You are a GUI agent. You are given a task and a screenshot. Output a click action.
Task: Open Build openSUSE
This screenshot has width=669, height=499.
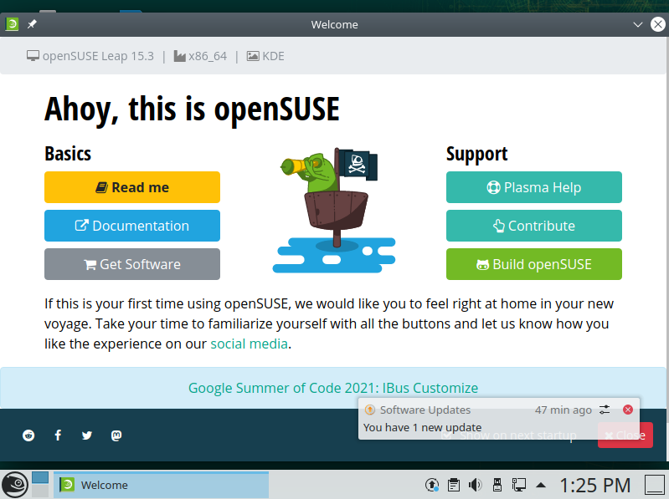pyautogui.click(x=534, y=264)
